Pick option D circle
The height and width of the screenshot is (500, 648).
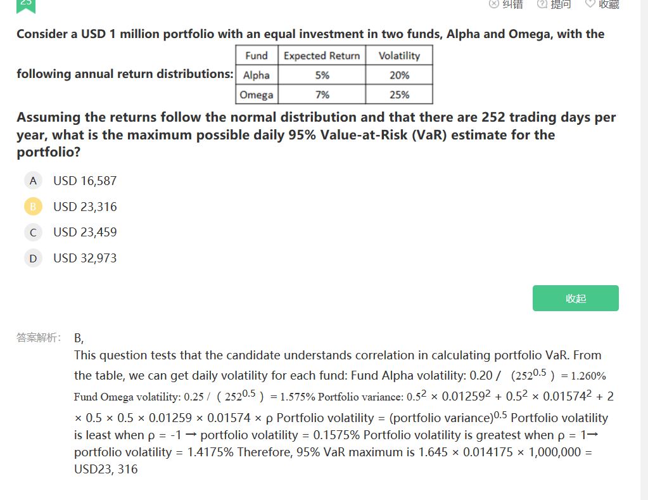(x=33, y=259)
